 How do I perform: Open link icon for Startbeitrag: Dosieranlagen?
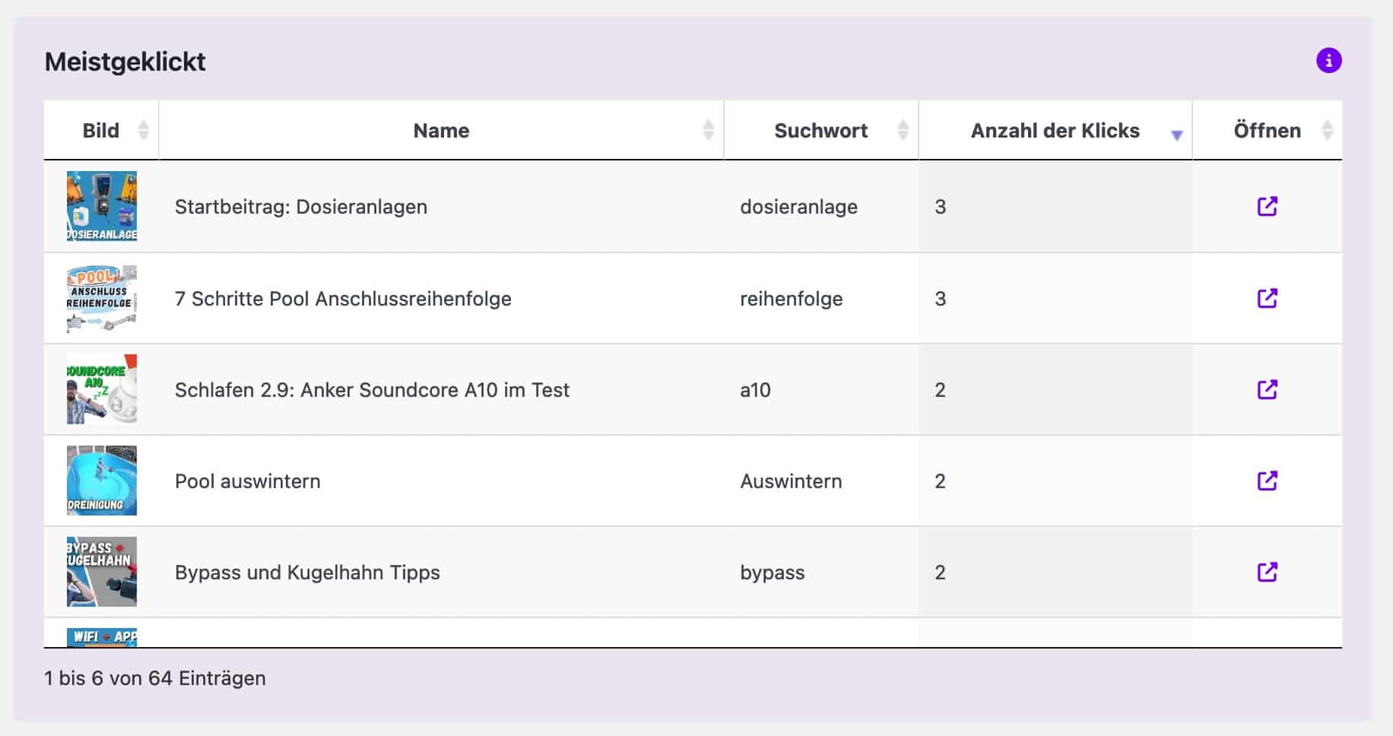pyautogui.click(x=1267, y=206)
